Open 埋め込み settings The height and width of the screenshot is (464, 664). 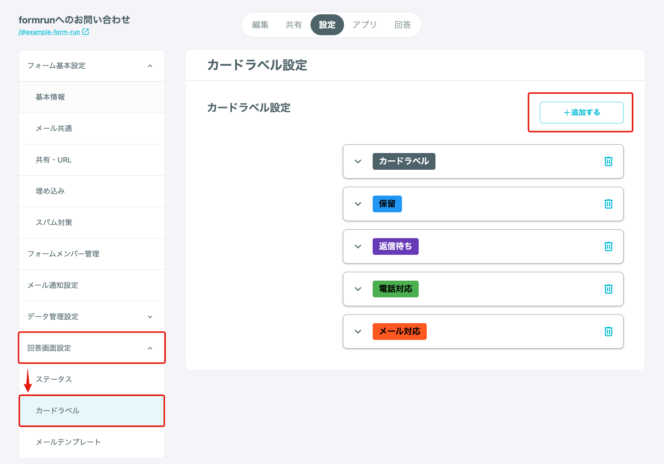coord(92,191)
